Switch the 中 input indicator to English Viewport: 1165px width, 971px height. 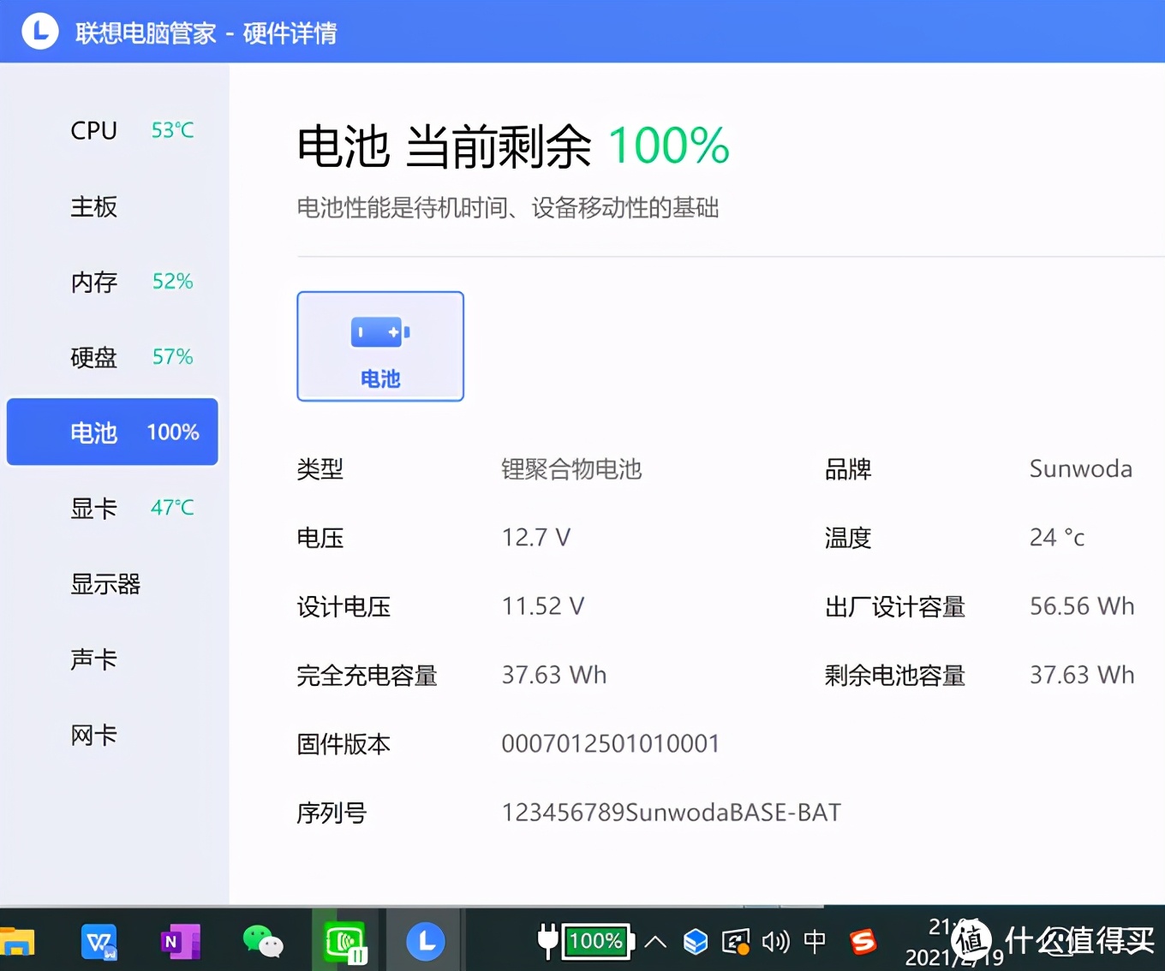[815, 940]
